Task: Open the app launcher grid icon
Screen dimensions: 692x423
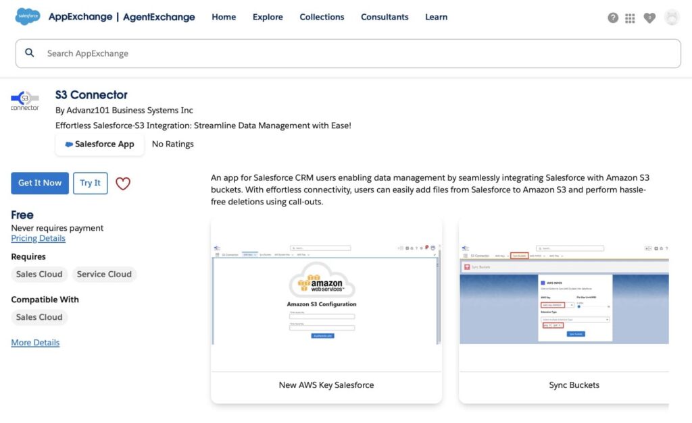Action: coord(631,18)
